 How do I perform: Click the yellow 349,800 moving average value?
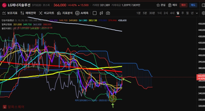[x=73, y=20]
